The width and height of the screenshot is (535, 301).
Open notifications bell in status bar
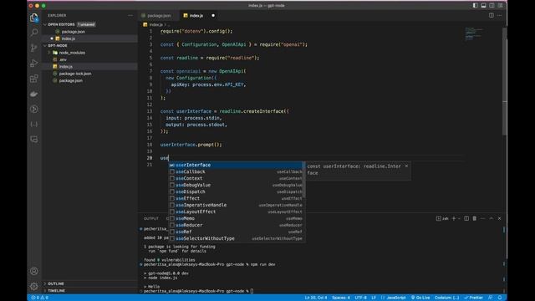(x=500, y=298)
